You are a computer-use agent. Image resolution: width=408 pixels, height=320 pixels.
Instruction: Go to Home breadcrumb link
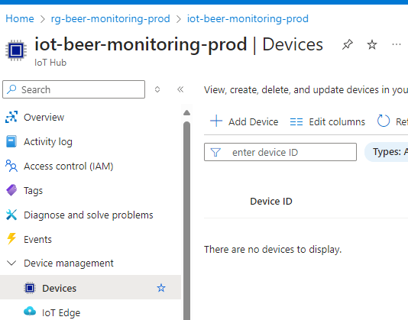click(x=20, y=19)
